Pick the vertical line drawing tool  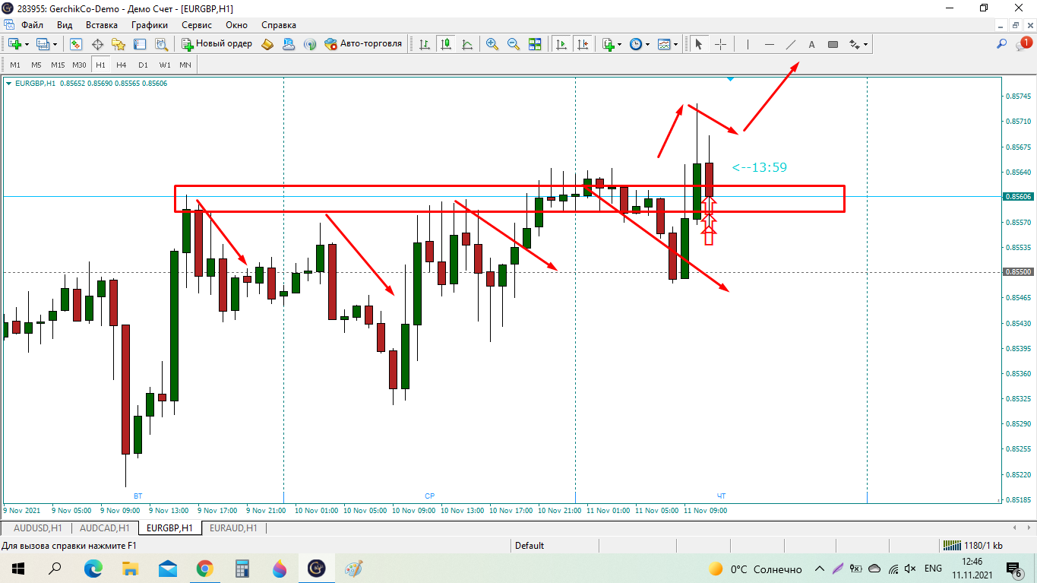click(x=748, y=44)
